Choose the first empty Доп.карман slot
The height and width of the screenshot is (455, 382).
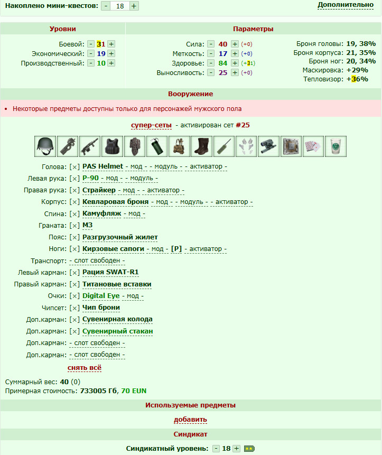(97, 343)
